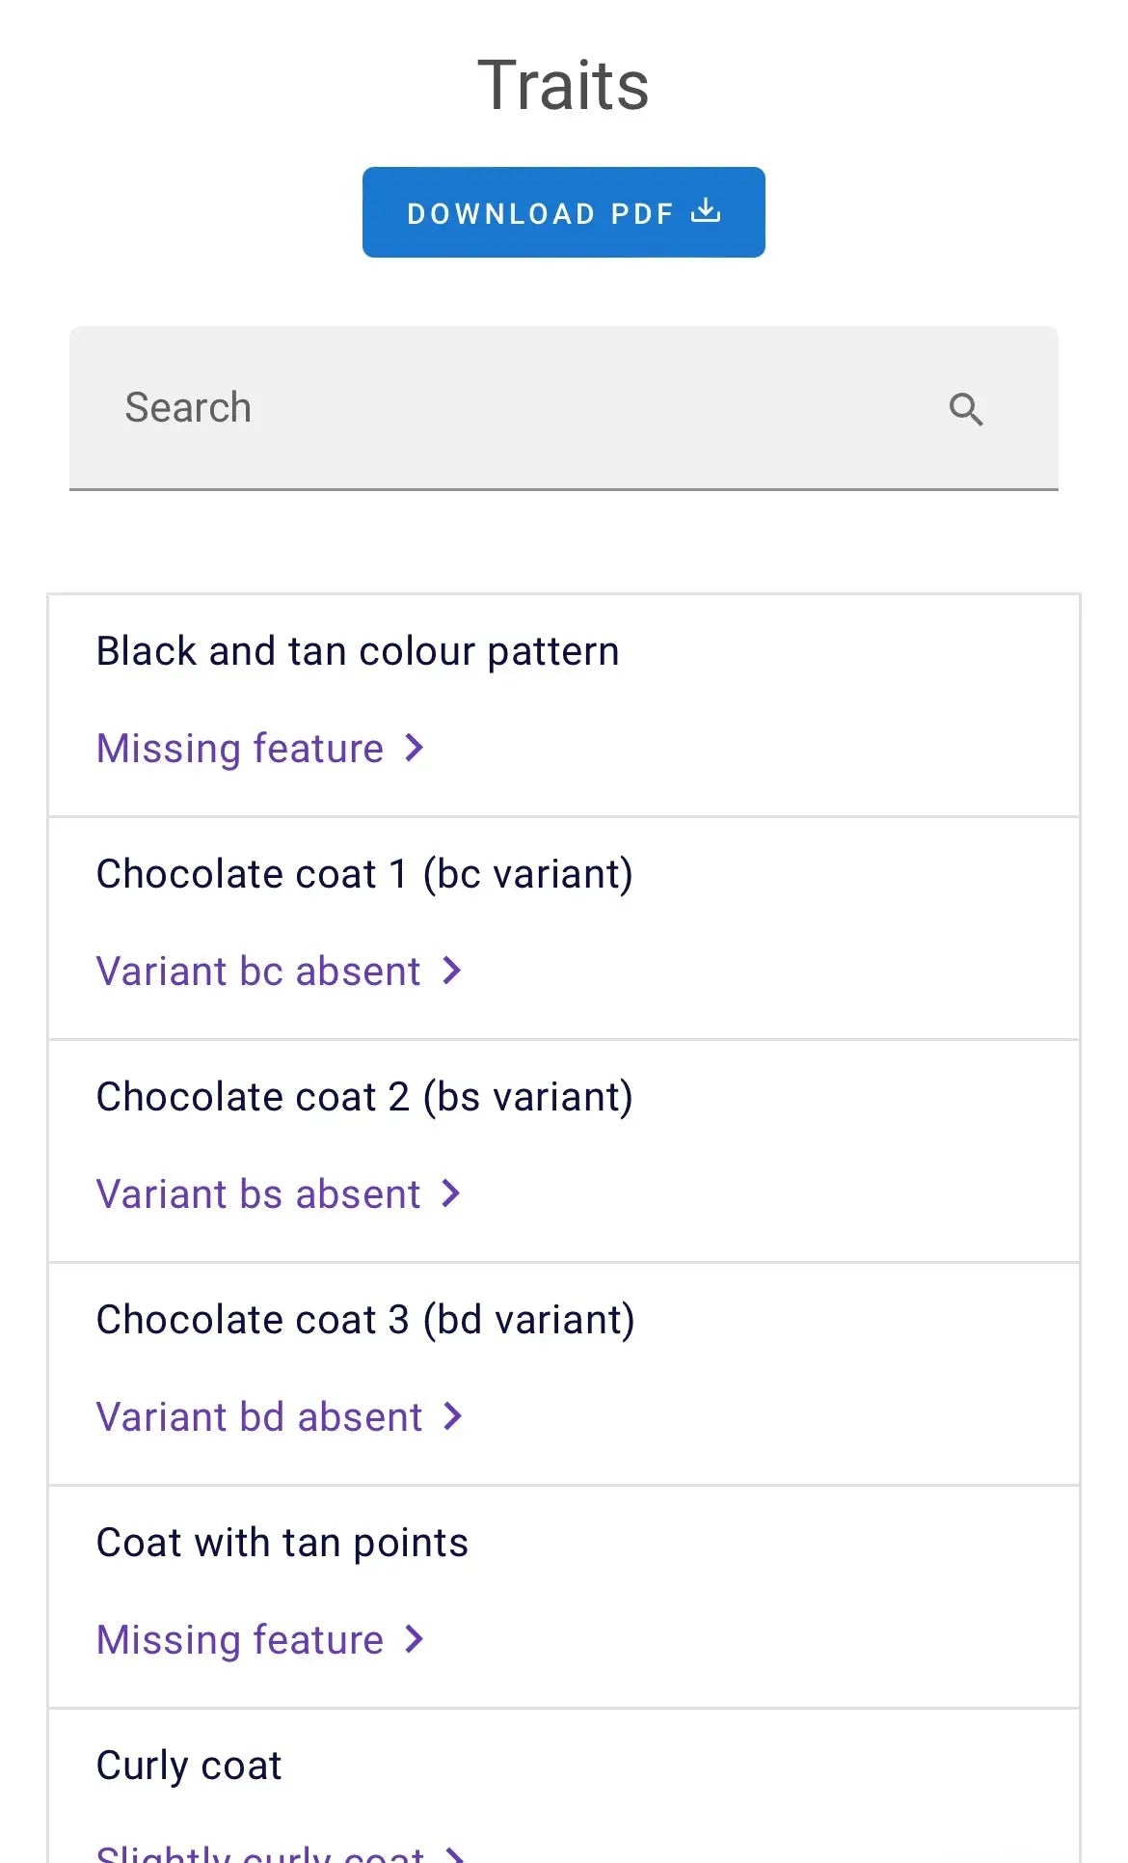The width and height of the screenshot is (1128, 1863).
Task: Select Chocolate coat 3 (bd variant) heading
Action: click(365, 1320)
